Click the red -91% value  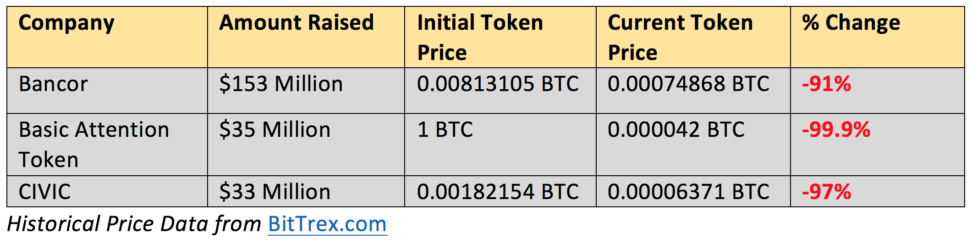tap(826, 84)
